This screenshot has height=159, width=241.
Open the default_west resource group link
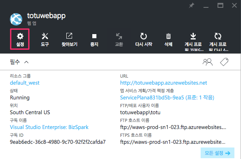coord(25,83)
